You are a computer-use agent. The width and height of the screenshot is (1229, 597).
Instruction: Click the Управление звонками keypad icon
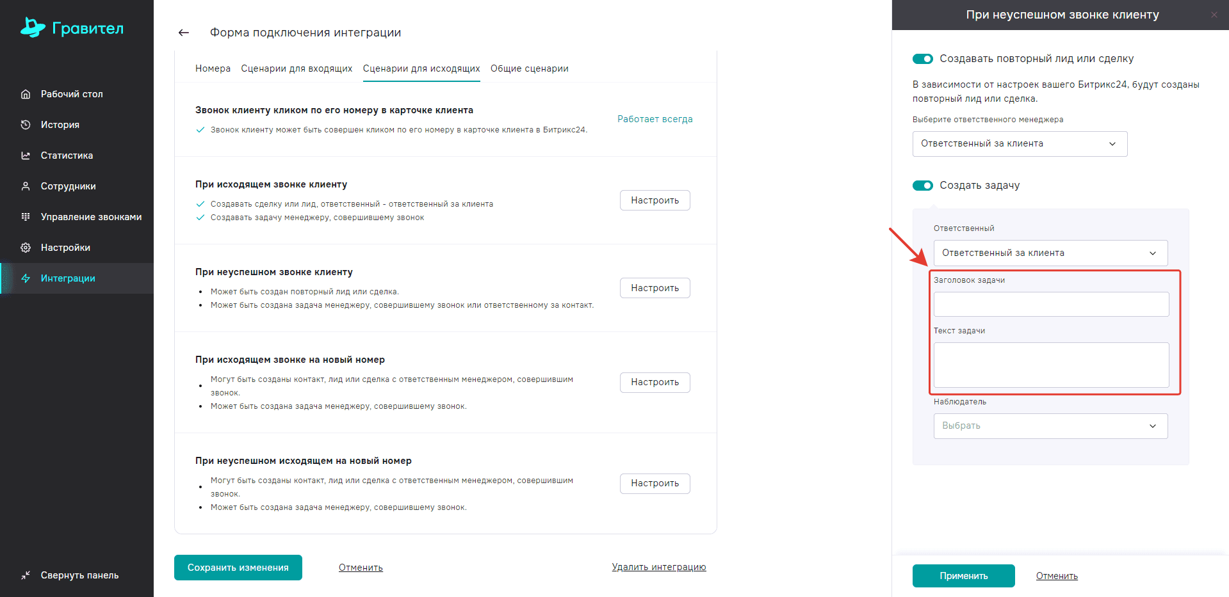(x=26, y=217)
